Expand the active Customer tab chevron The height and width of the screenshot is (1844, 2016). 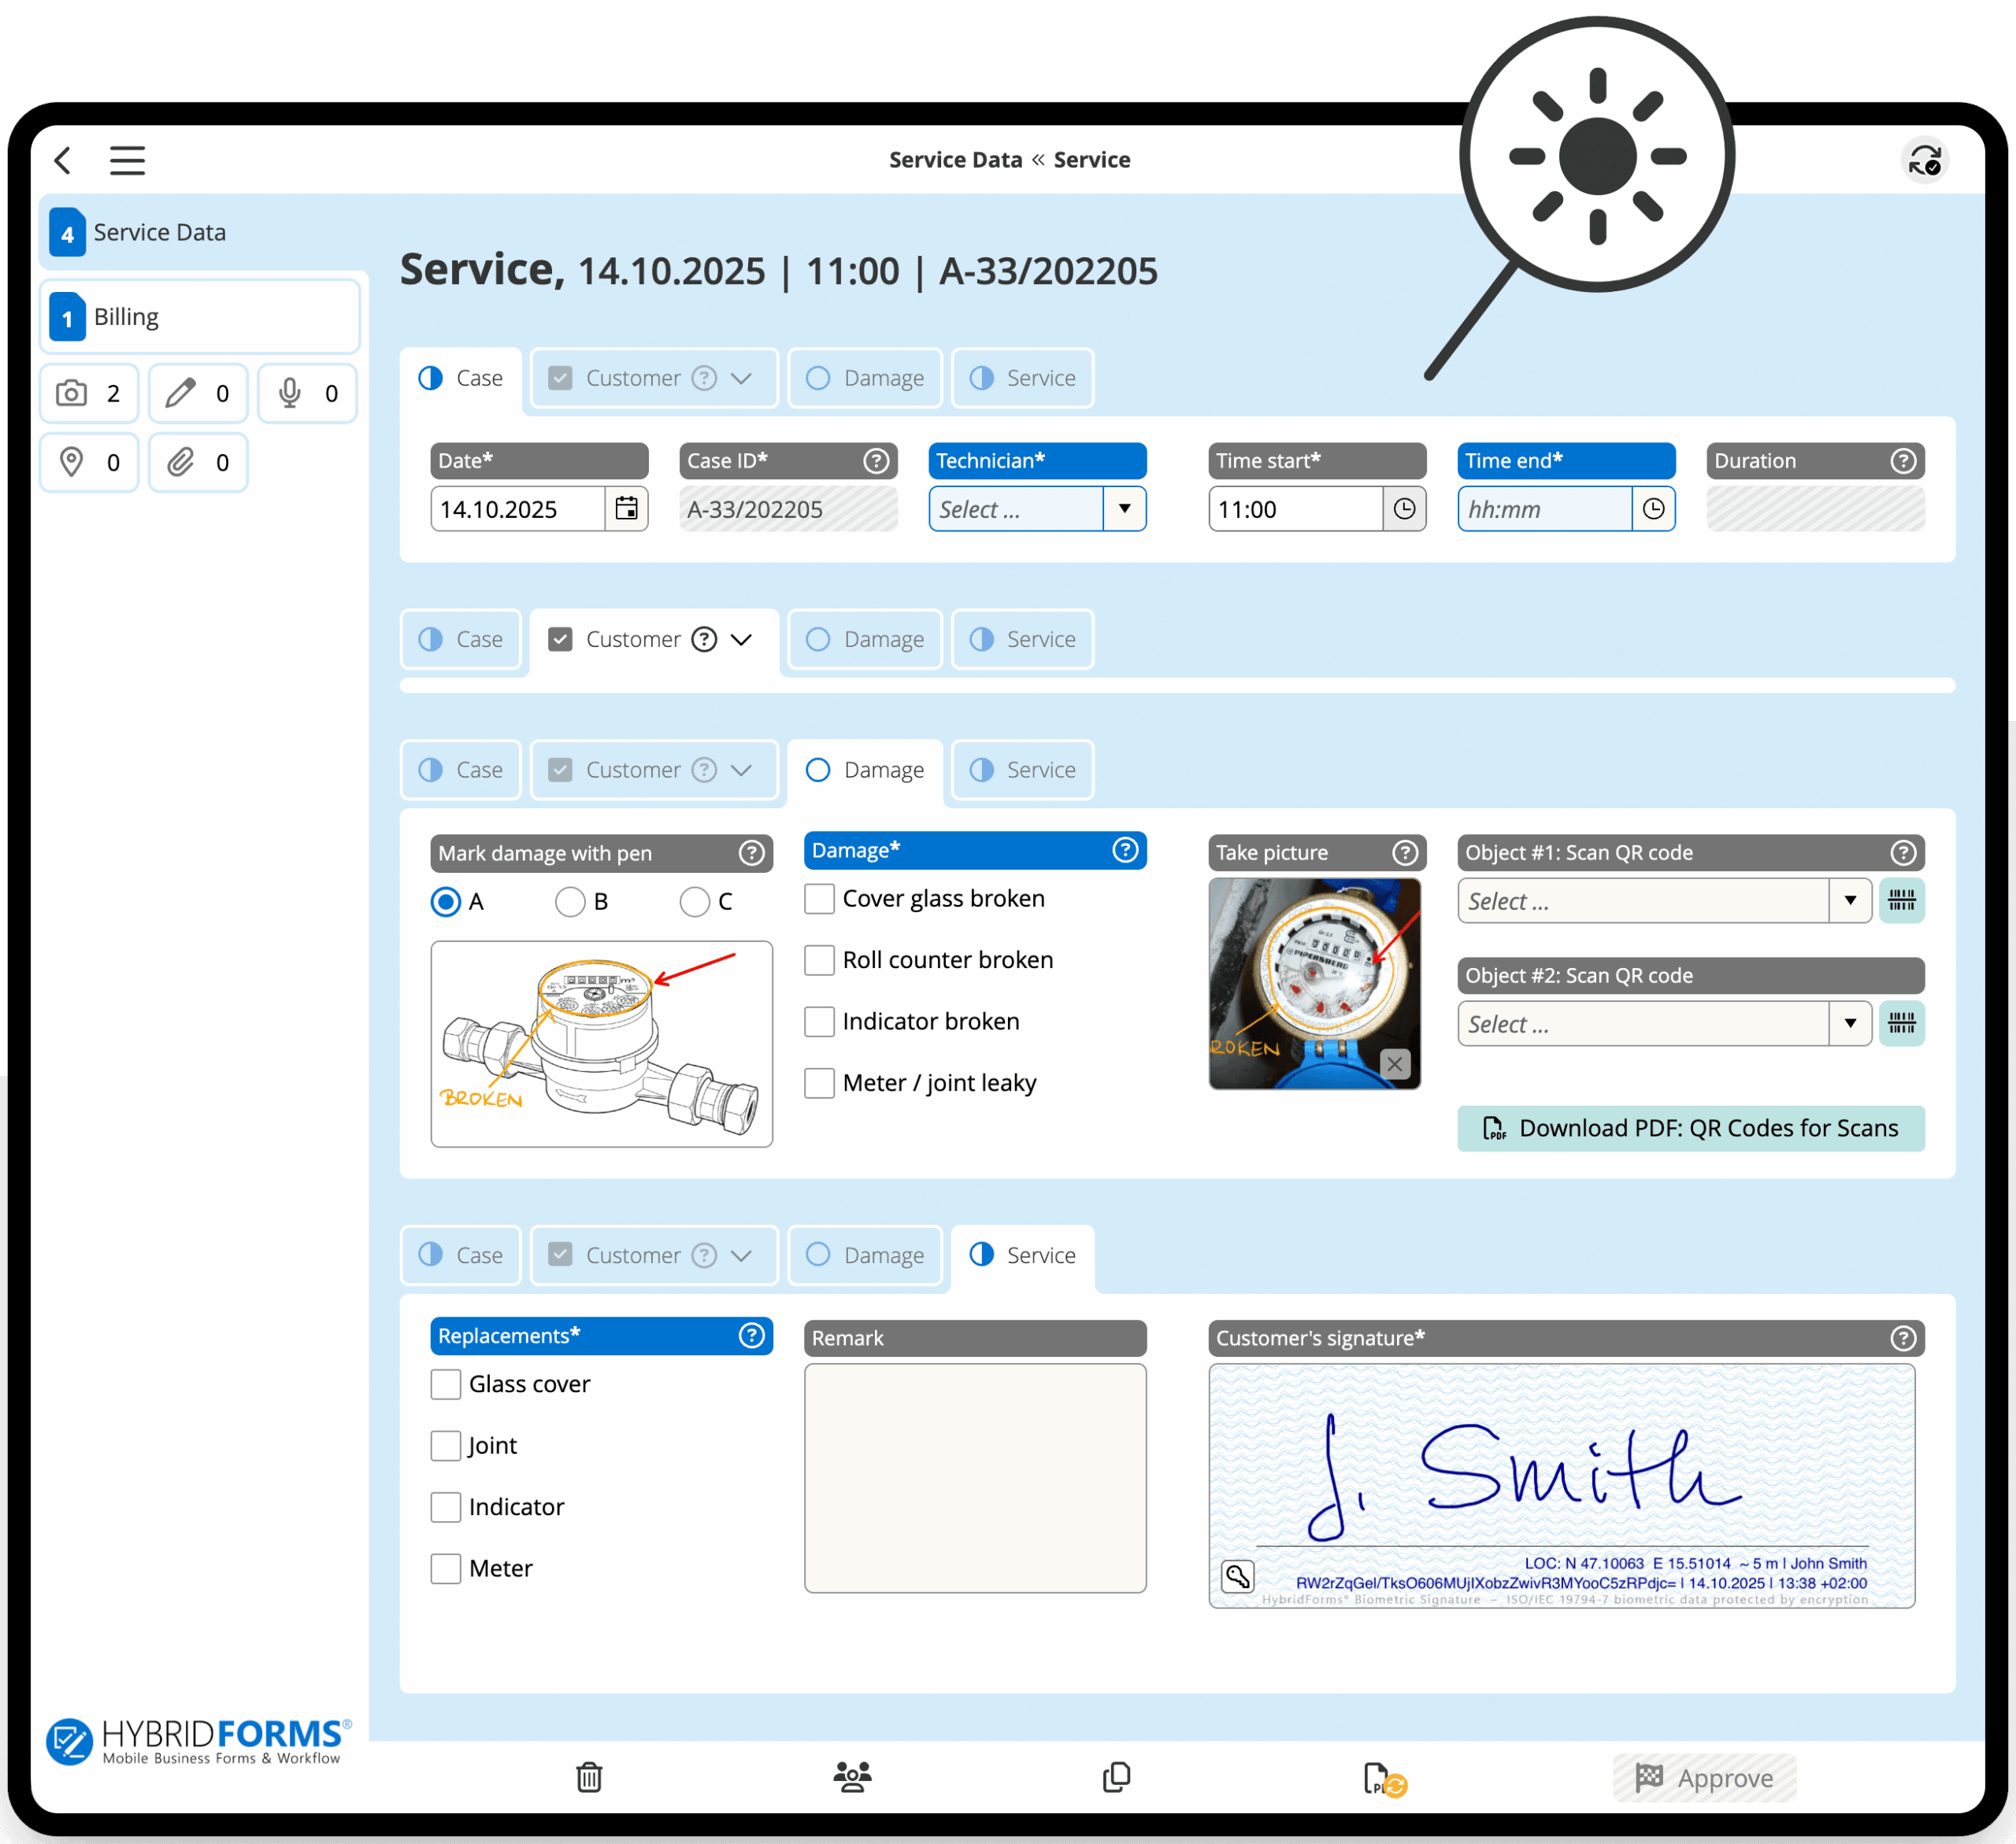(x=741, y=640)
